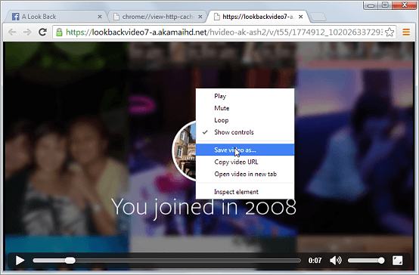Screen dimensions: 419x275
Task: Choose Open video in new tab
Action: [245, 174]
